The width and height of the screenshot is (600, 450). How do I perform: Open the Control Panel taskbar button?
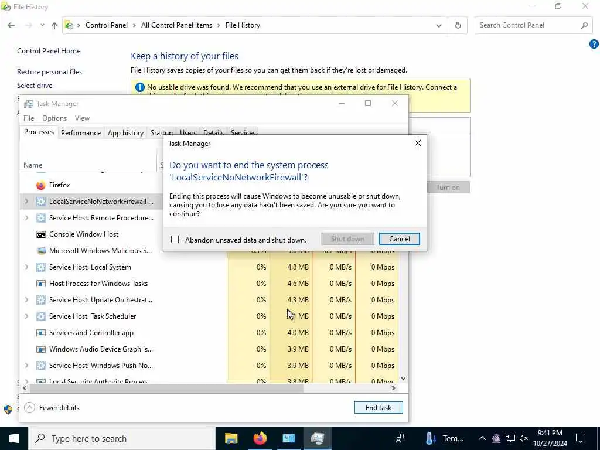click(288, 438)
